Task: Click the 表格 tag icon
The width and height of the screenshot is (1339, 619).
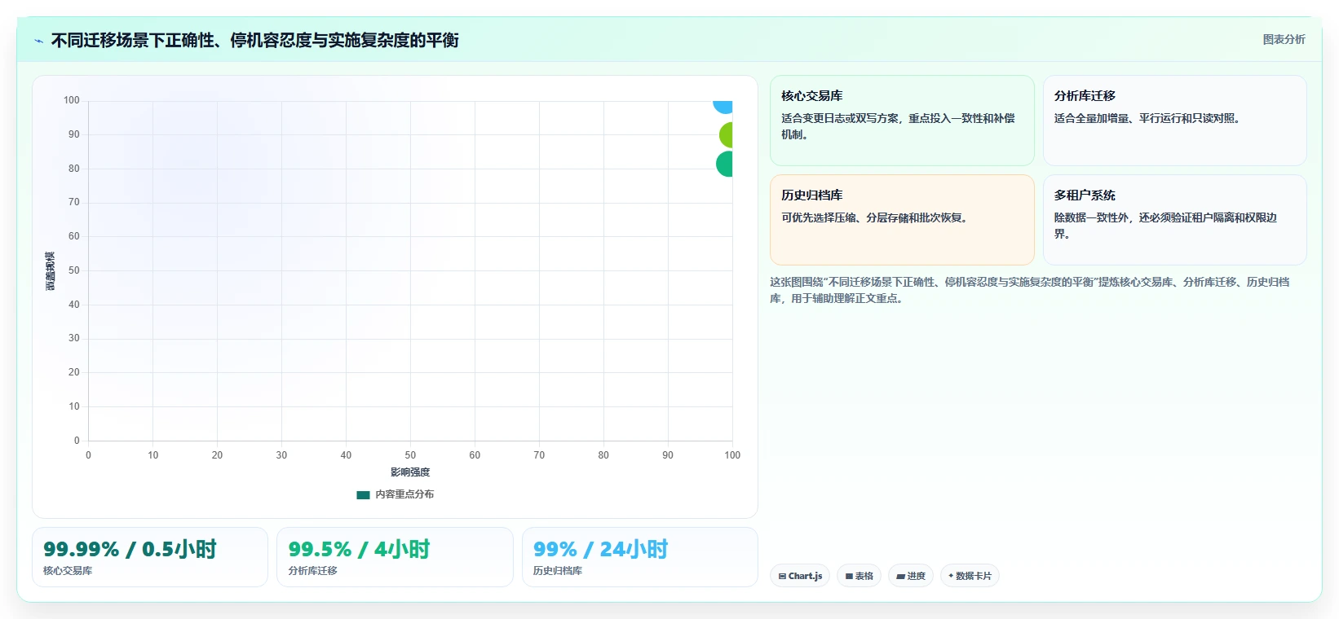Action: tap(849, 576)
